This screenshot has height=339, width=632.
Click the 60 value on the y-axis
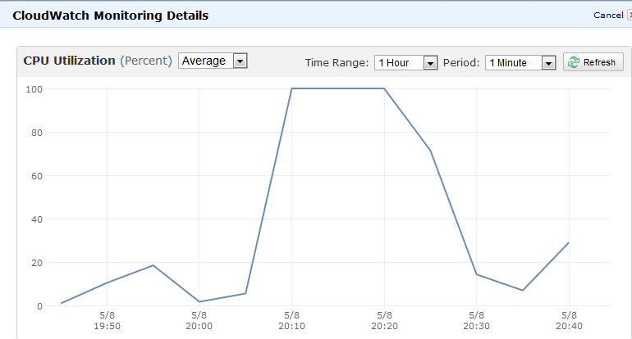(36, 175)
